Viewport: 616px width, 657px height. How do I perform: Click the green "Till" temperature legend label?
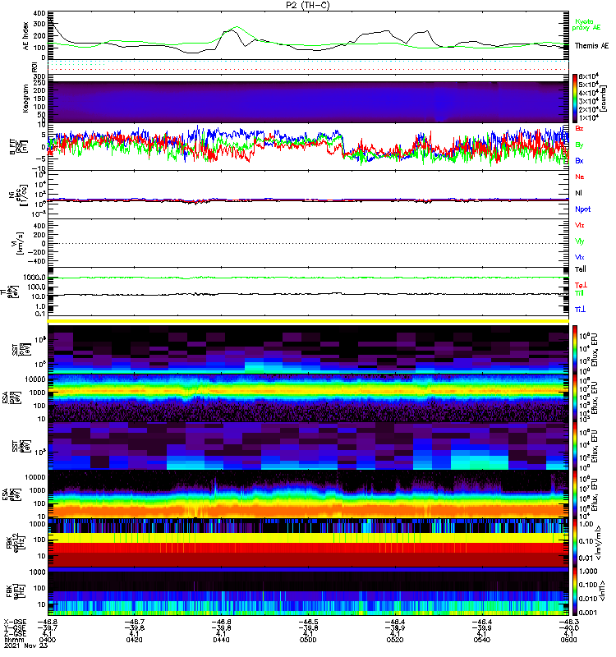(579, 293)
